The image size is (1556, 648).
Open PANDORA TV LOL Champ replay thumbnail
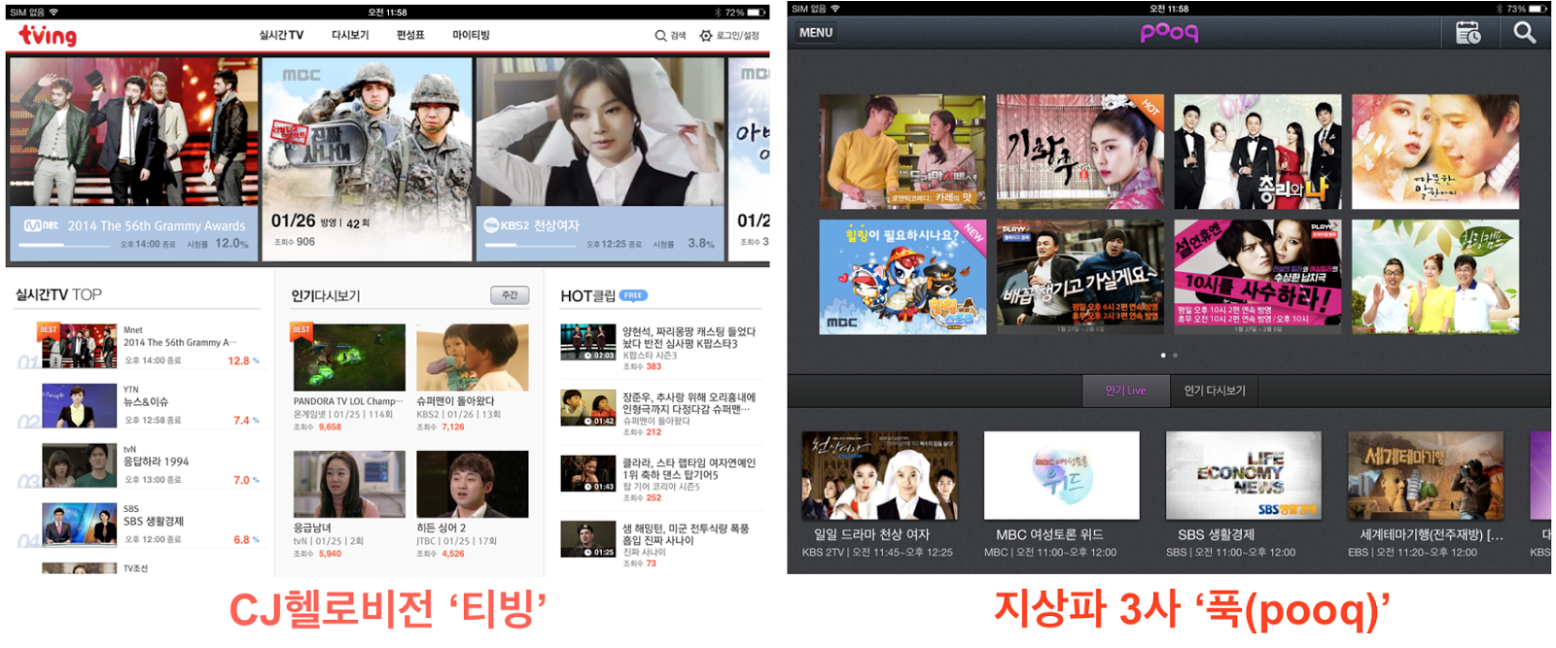coord(349,358)
